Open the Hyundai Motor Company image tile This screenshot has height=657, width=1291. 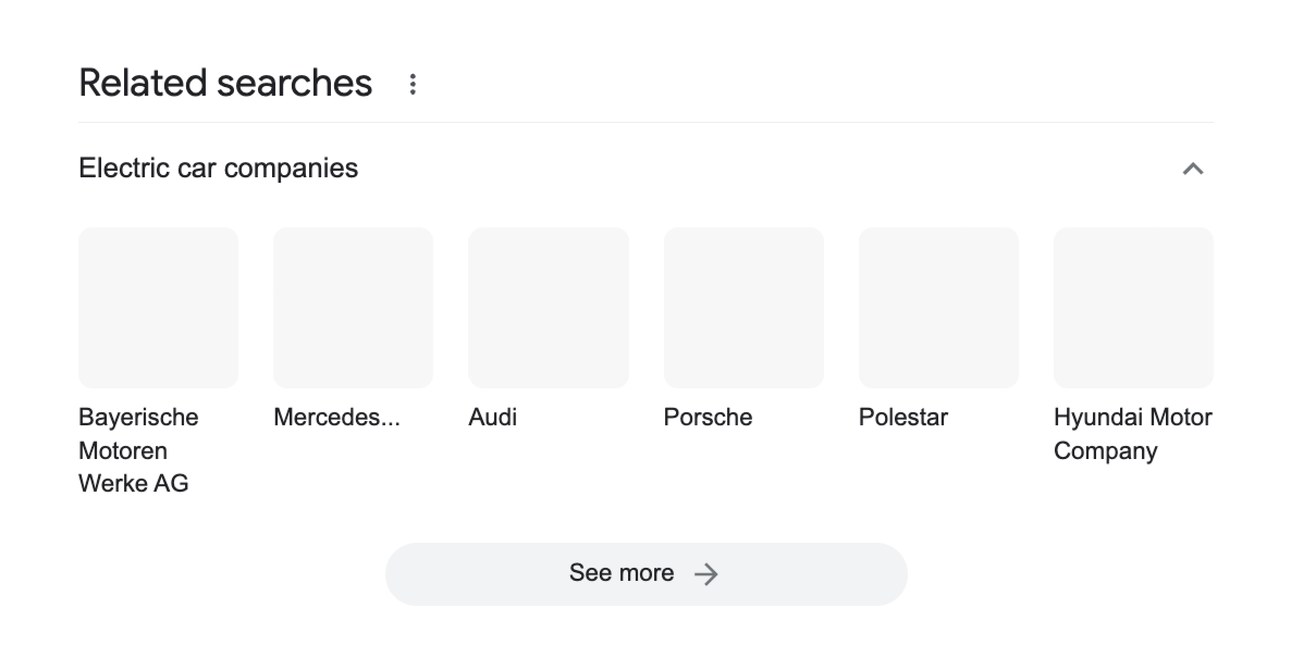(x=1134, y=307)
